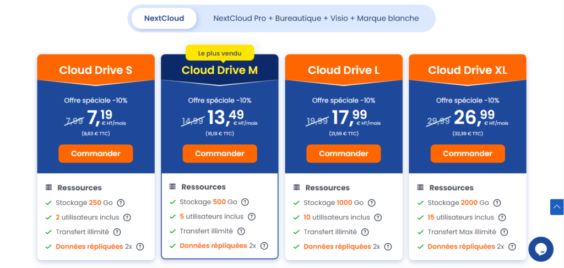
Task: Click the struck-through 29,99 price
Action: (439, 121)
